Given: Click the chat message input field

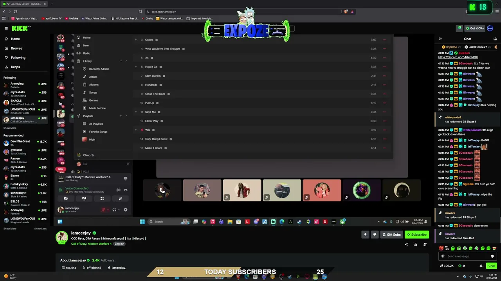Looking at the screenshot, I should [467, 256].
